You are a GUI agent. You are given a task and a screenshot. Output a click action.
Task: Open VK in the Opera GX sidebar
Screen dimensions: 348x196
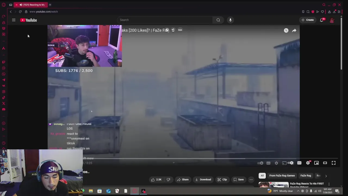(x=4, y=86)
